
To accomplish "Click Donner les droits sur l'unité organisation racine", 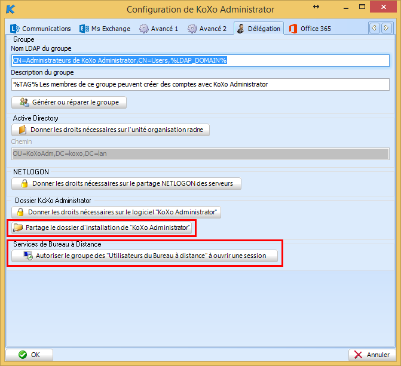I will (x=111, y=130).
